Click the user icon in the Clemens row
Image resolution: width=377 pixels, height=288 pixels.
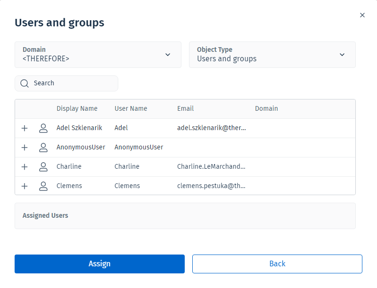43,186
